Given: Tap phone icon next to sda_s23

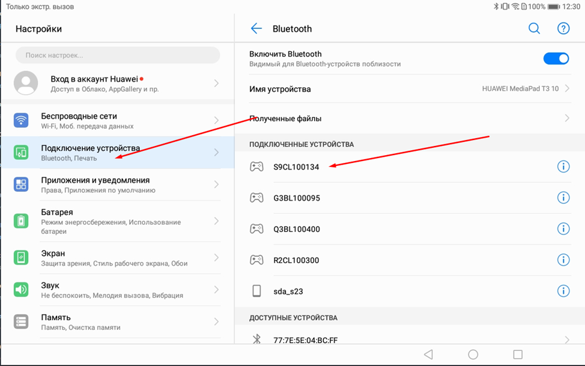Looking at the screenshot, I should click(x=256, y=291).
